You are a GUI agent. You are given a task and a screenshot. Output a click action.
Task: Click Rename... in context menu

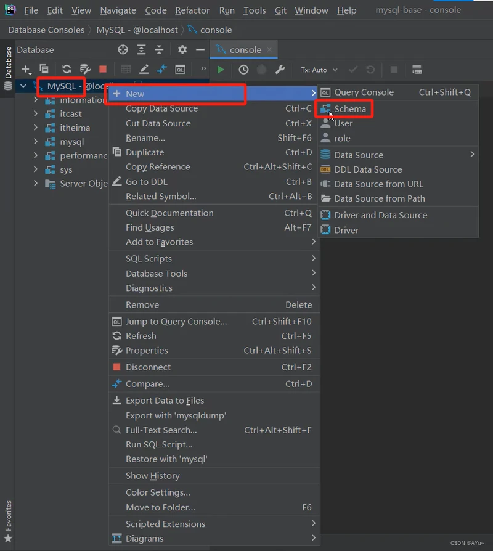pos(214,138)
